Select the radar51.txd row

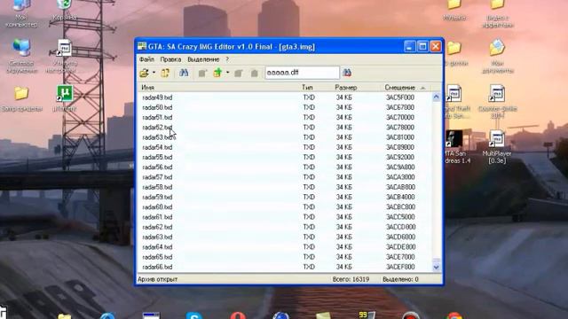(285, 118)
